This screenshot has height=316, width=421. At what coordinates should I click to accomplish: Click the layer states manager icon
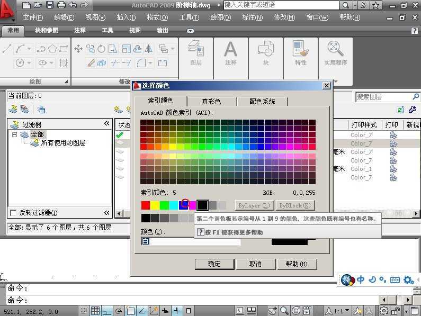(x=42, y=110)
